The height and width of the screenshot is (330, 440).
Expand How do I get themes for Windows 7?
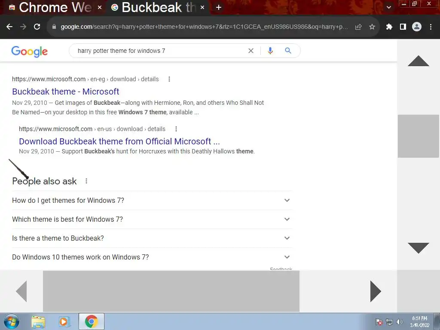point(152,200)
